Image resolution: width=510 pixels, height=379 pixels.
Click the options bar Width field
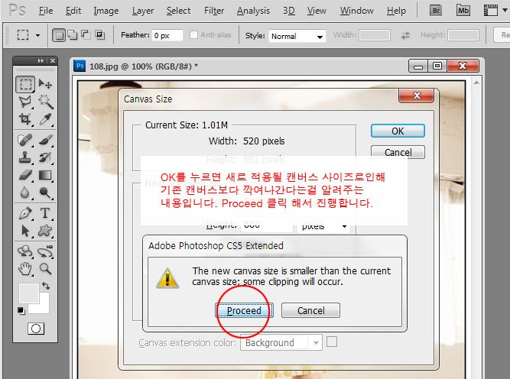(x=375, y=35)
